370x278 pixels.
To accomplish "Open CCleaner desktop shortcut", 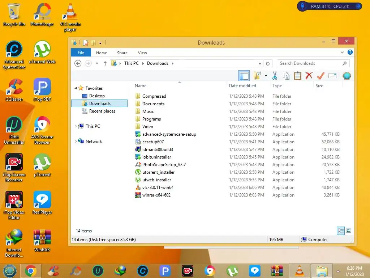I will [14, 90].
